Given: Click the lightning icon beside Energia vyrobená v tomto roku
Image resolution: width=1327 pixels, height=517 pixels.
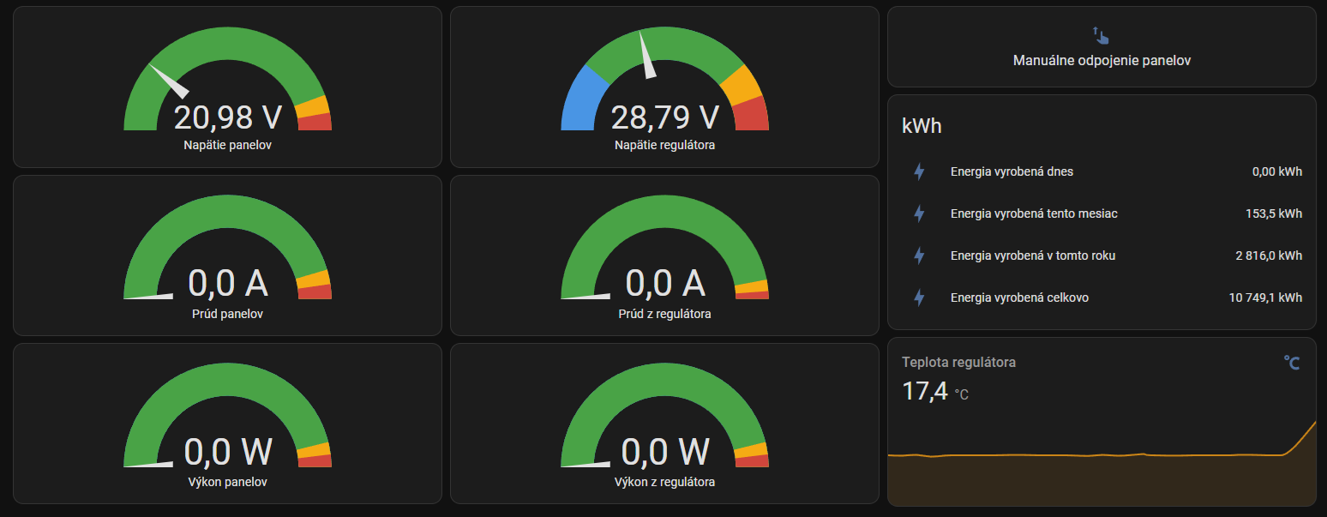Looking at the screenshot, I should click(x=919, y=255).
